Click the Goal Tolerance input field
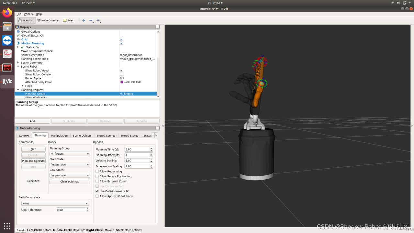414x233 pixels. coord(71,210)
